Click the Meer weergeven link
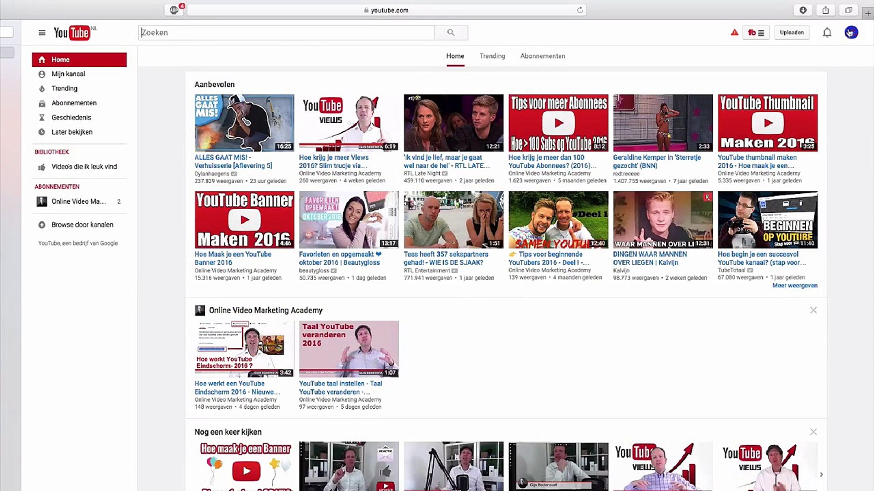Image resolution: width=874 pixels, height=491 pixels. (x=795, y=286)
